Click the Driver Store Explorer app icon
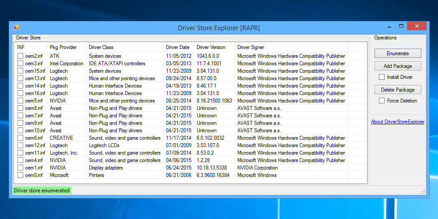This screenshot has width=438, height=219. 17,28
